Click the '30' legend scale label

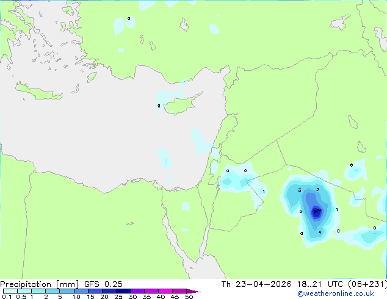coord(132,297)
